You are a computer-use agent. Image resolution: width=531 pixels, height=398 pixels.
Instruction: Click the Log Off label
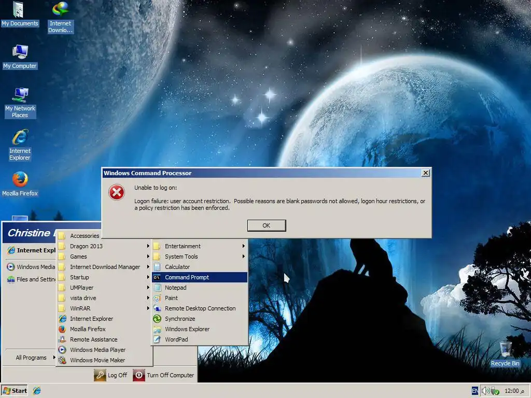point(117,375)
